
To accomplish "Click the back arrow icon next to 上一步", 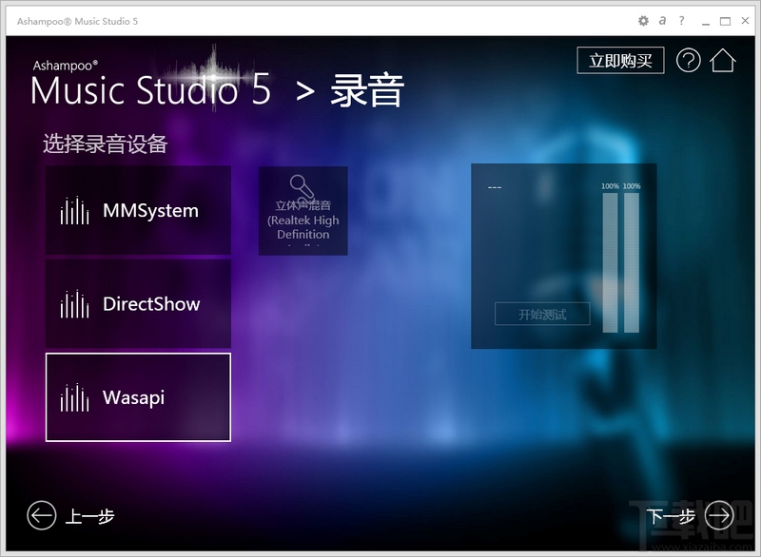I will 40,515.
